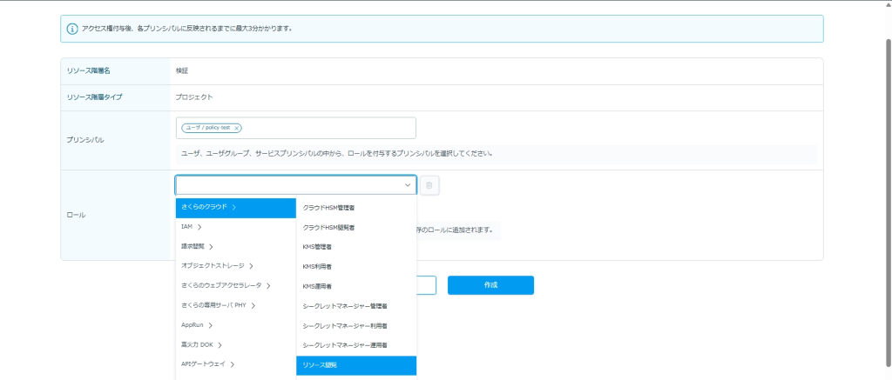Click the ロール row label

[77, 216]
